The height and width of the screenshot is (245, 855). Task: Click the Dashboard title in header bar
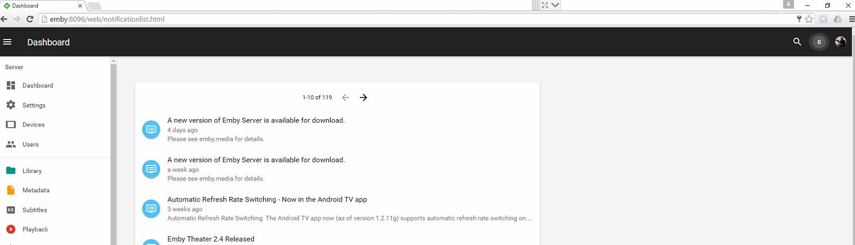tap(49, 42)
